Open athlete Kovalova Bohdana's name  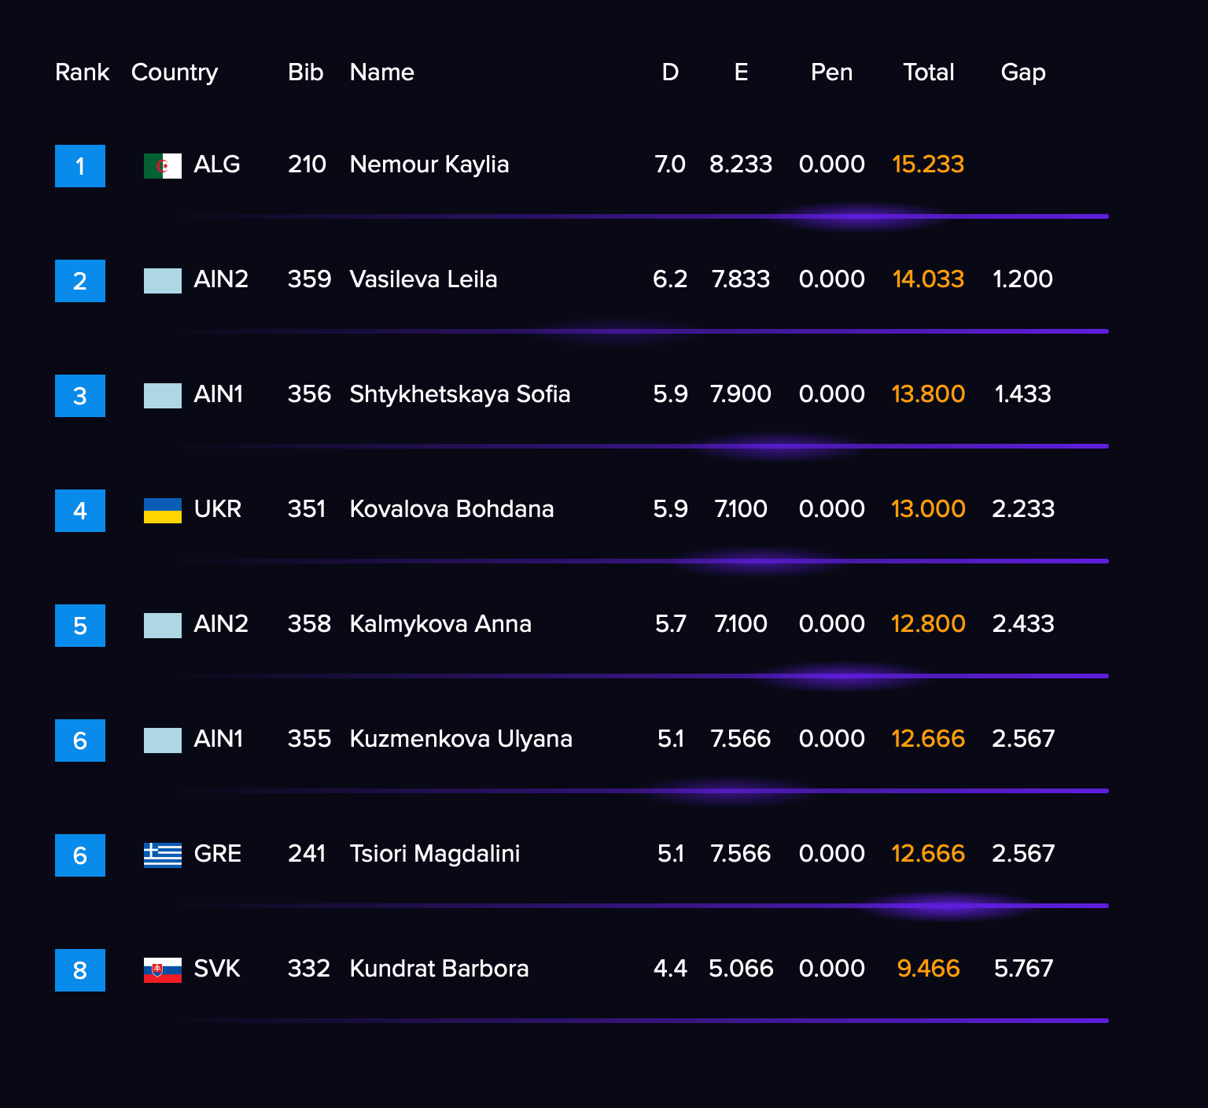pos(451,509)
